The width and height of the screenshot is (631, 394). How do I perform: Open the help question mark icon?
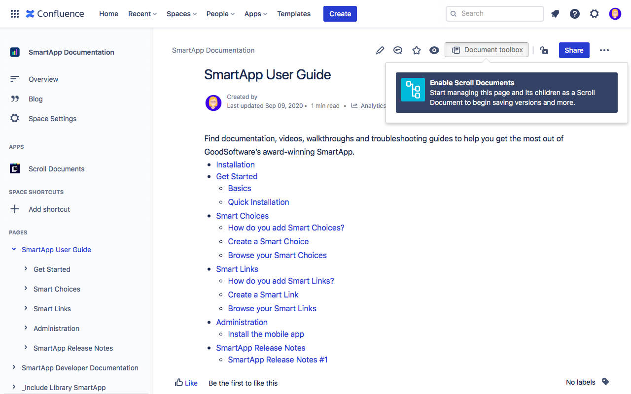coord(575,13)
